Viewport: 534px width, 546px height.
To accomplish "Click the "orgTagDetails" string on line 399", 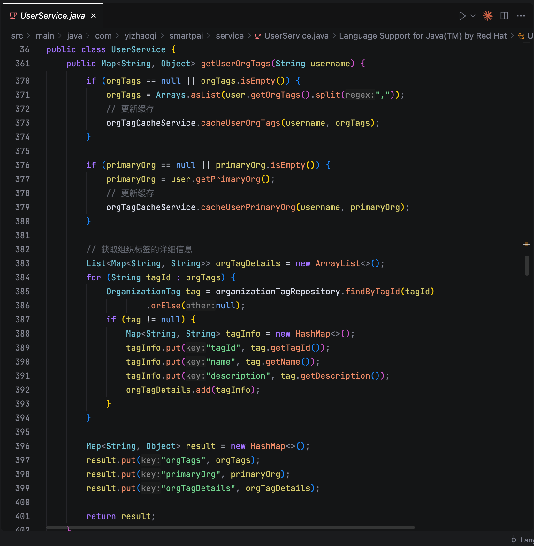I will [x=198, y=488].
